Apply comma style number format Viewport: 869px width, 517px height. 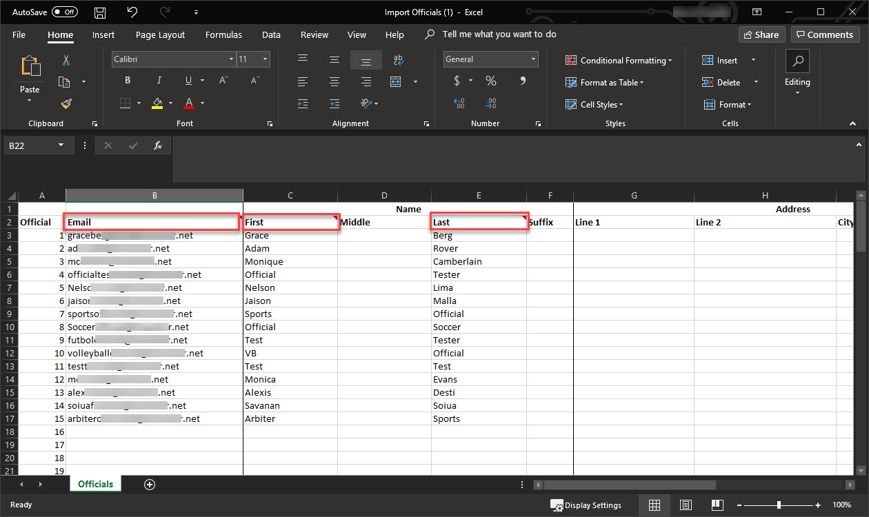523,81
